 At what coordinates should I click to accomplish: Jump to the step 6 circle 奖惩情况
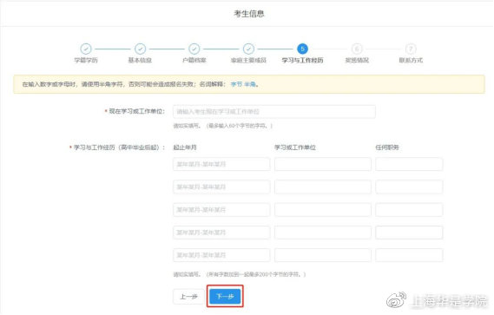click(x=357, y=49)
